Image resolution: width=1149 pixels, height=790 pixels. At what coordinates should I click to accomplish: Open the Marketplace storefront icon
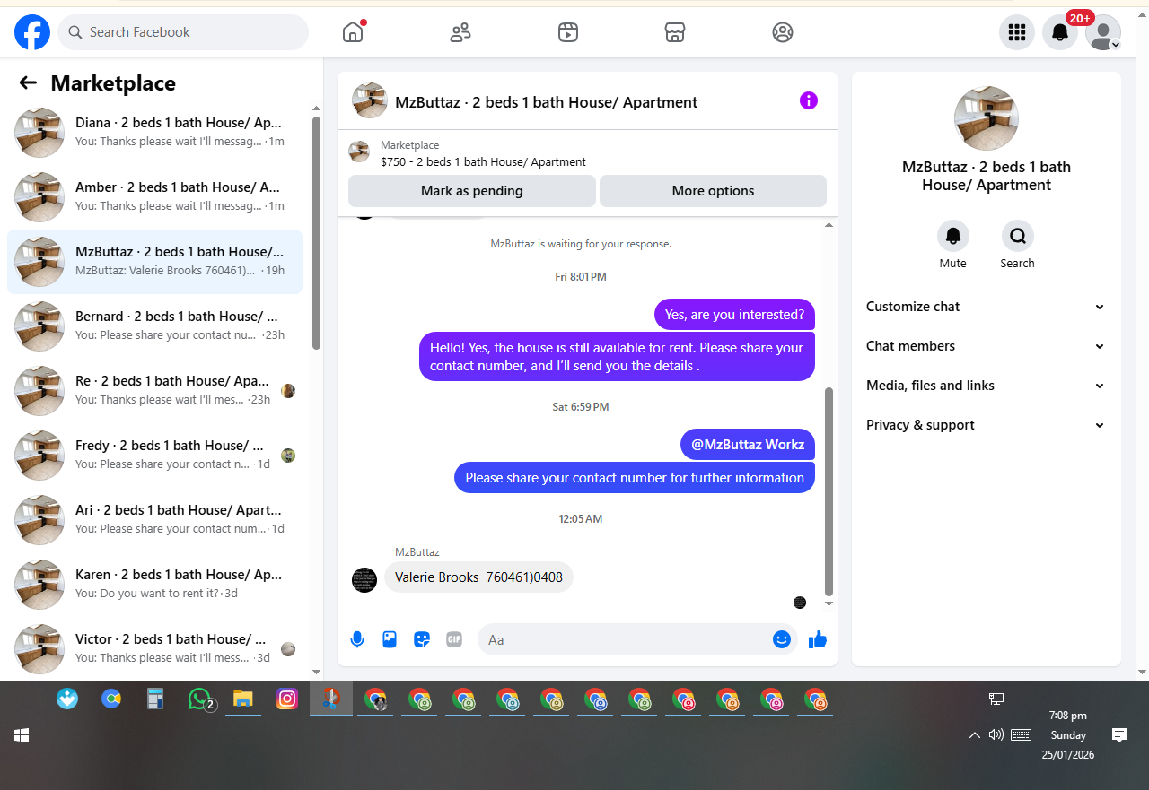click(x=675, y=32)
